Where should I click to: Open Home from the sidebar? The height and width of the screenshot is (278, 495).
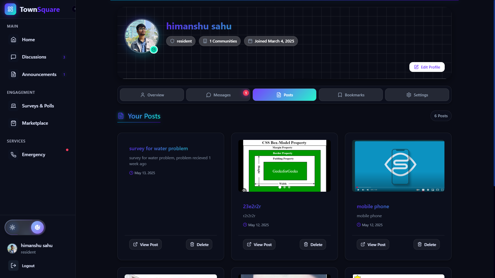28,40
